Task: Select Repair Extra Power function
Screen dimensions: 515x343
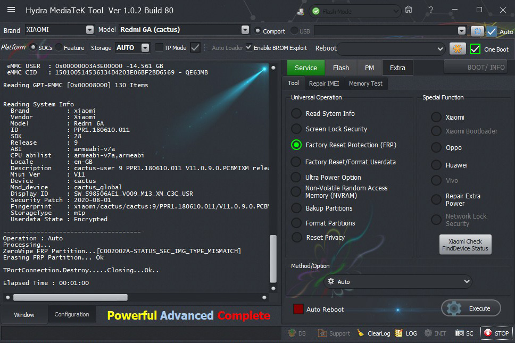Action: pyautogui.click(x=436, y=199)
